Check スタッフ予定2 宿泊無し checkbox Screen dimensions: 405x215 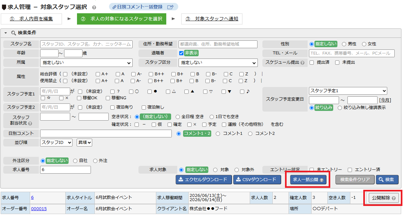click(x=144, y=107)
